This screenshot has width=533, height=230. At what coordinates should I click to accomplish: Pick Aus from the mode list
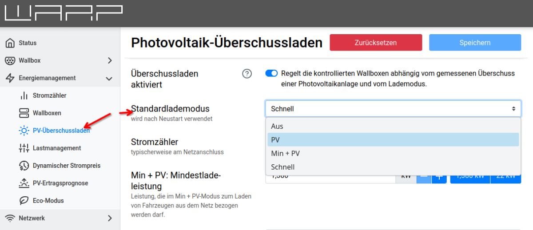tap(393, 126)
